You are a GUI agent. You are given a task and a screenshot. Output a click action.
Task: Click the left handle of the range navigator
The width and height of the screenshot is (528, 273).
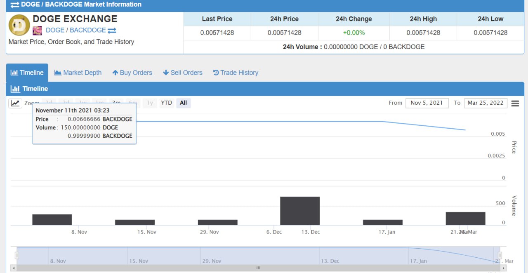(x=17, y=256)
